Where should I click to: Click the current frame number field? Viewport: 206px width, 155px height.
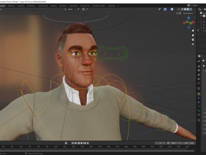pyautogui.click(x=160, y=143)
